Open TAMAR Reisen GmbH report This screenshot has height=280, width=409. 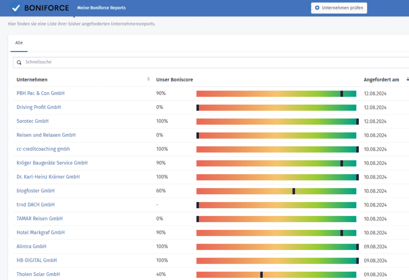[40, 219]
